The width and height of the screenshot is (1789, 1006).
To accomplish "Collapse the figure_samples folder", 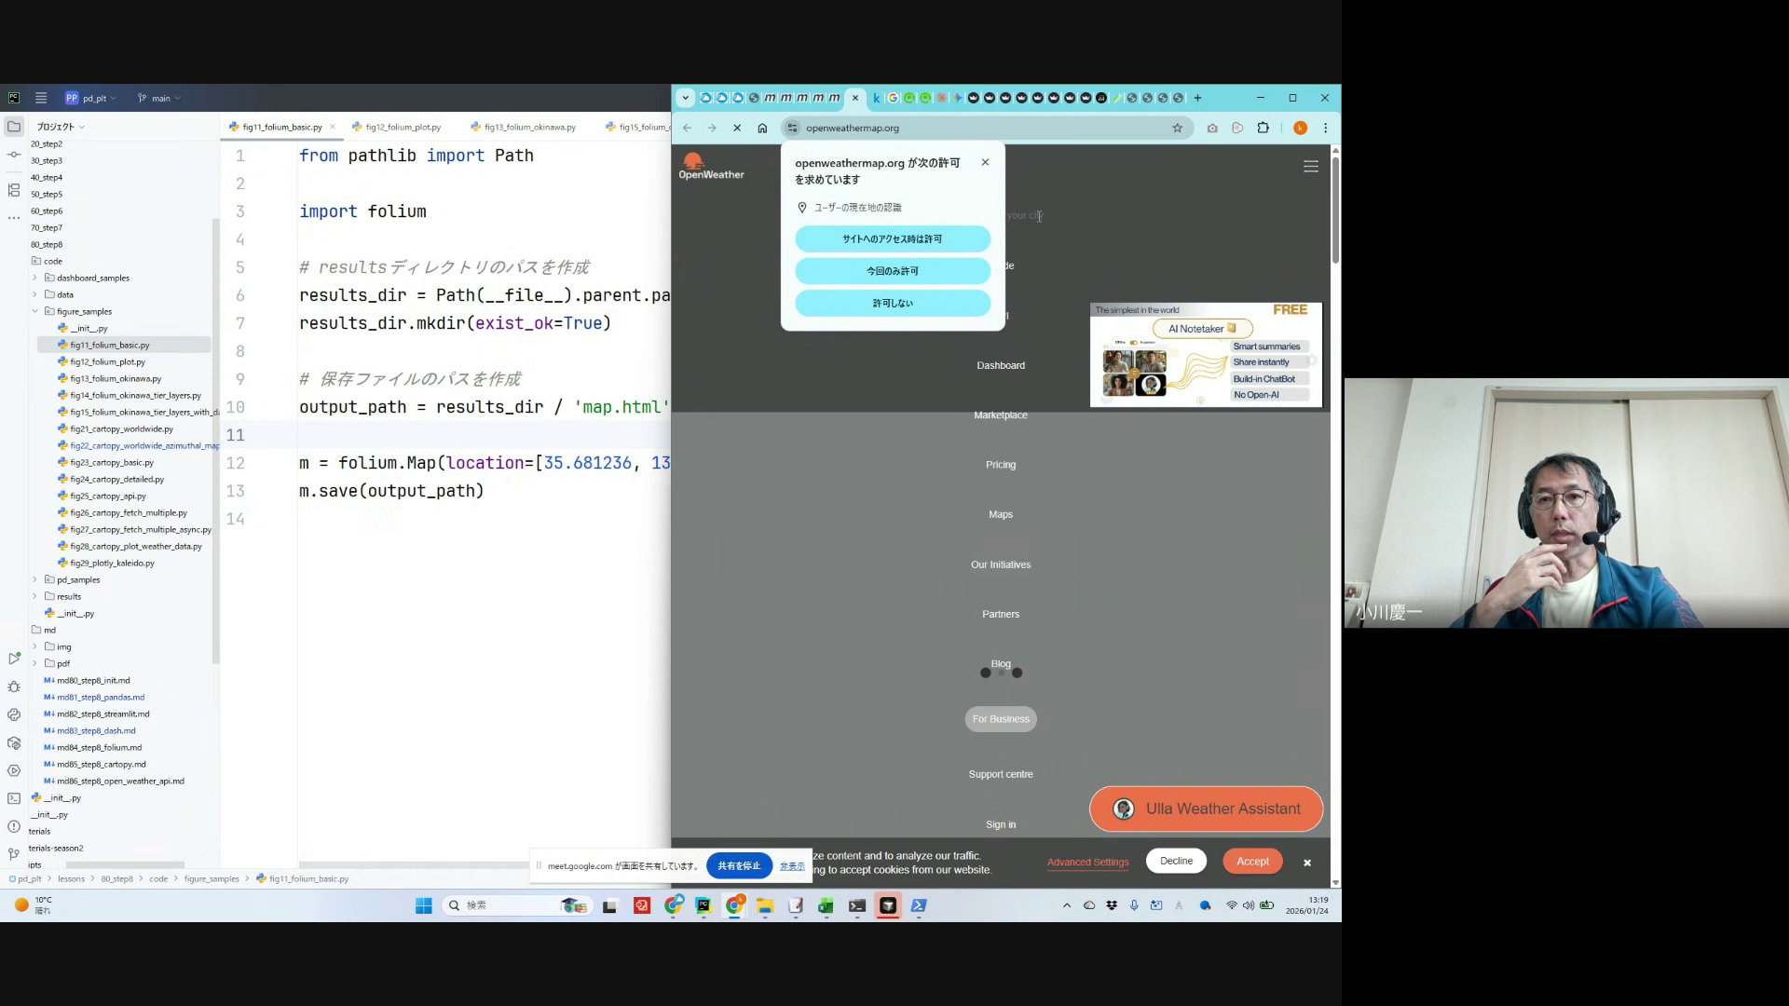I will pyautogui.click(x=35, y=311).
